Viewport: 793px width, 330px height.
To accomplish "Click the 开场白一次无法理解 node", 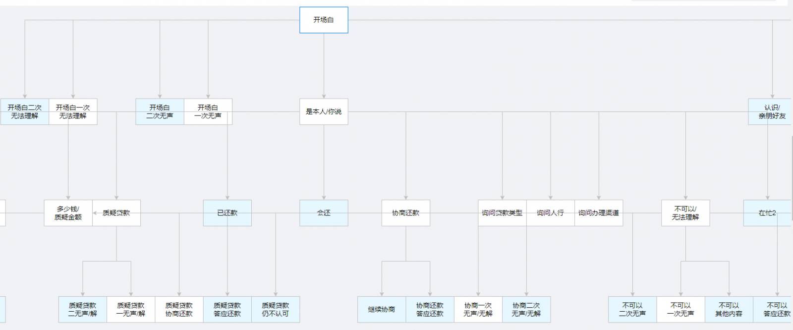I will [x=73, y=111].
